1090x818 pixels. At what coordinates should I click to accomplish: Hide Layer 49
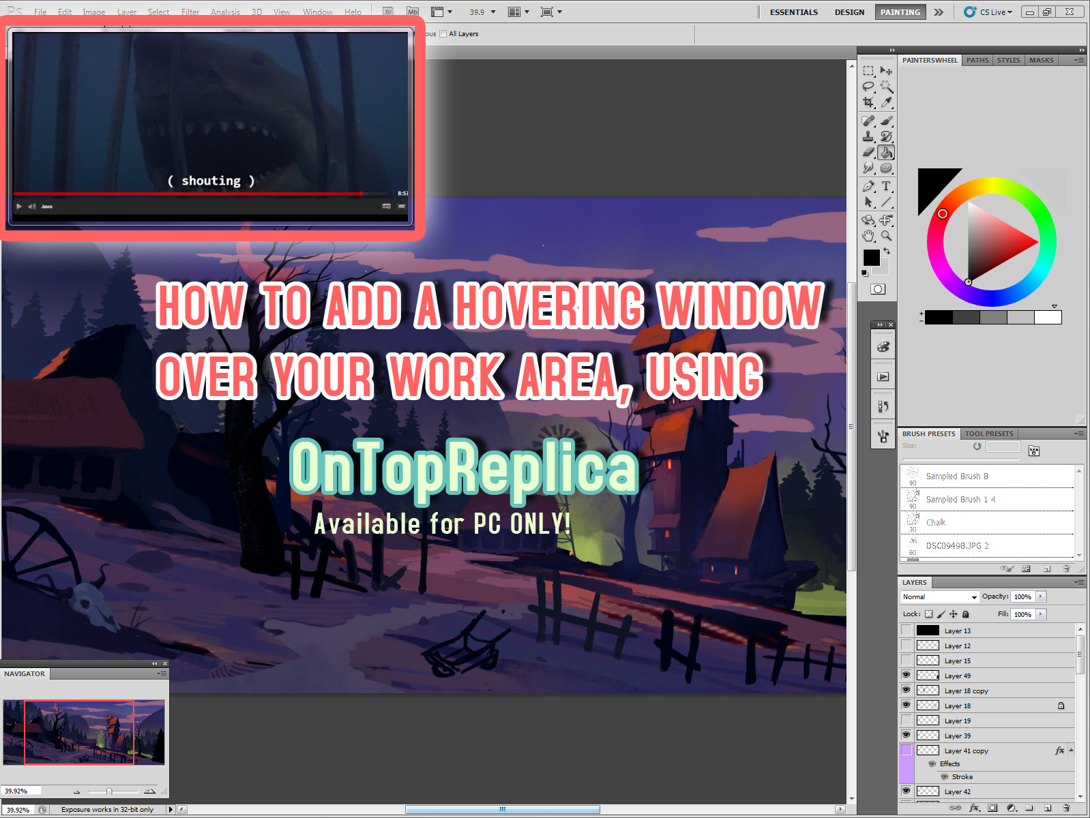906,676
